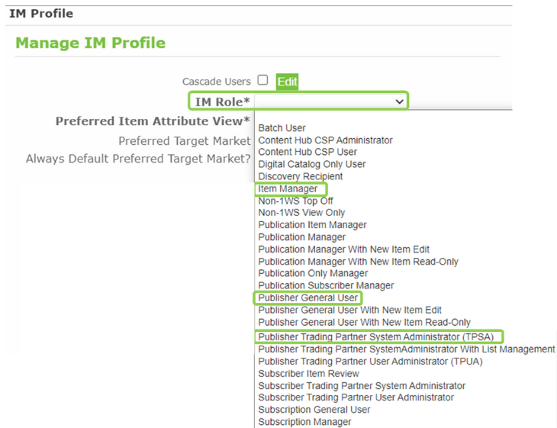Select Content Hub CSP User option
557x428 pixels.
[307, 152]
